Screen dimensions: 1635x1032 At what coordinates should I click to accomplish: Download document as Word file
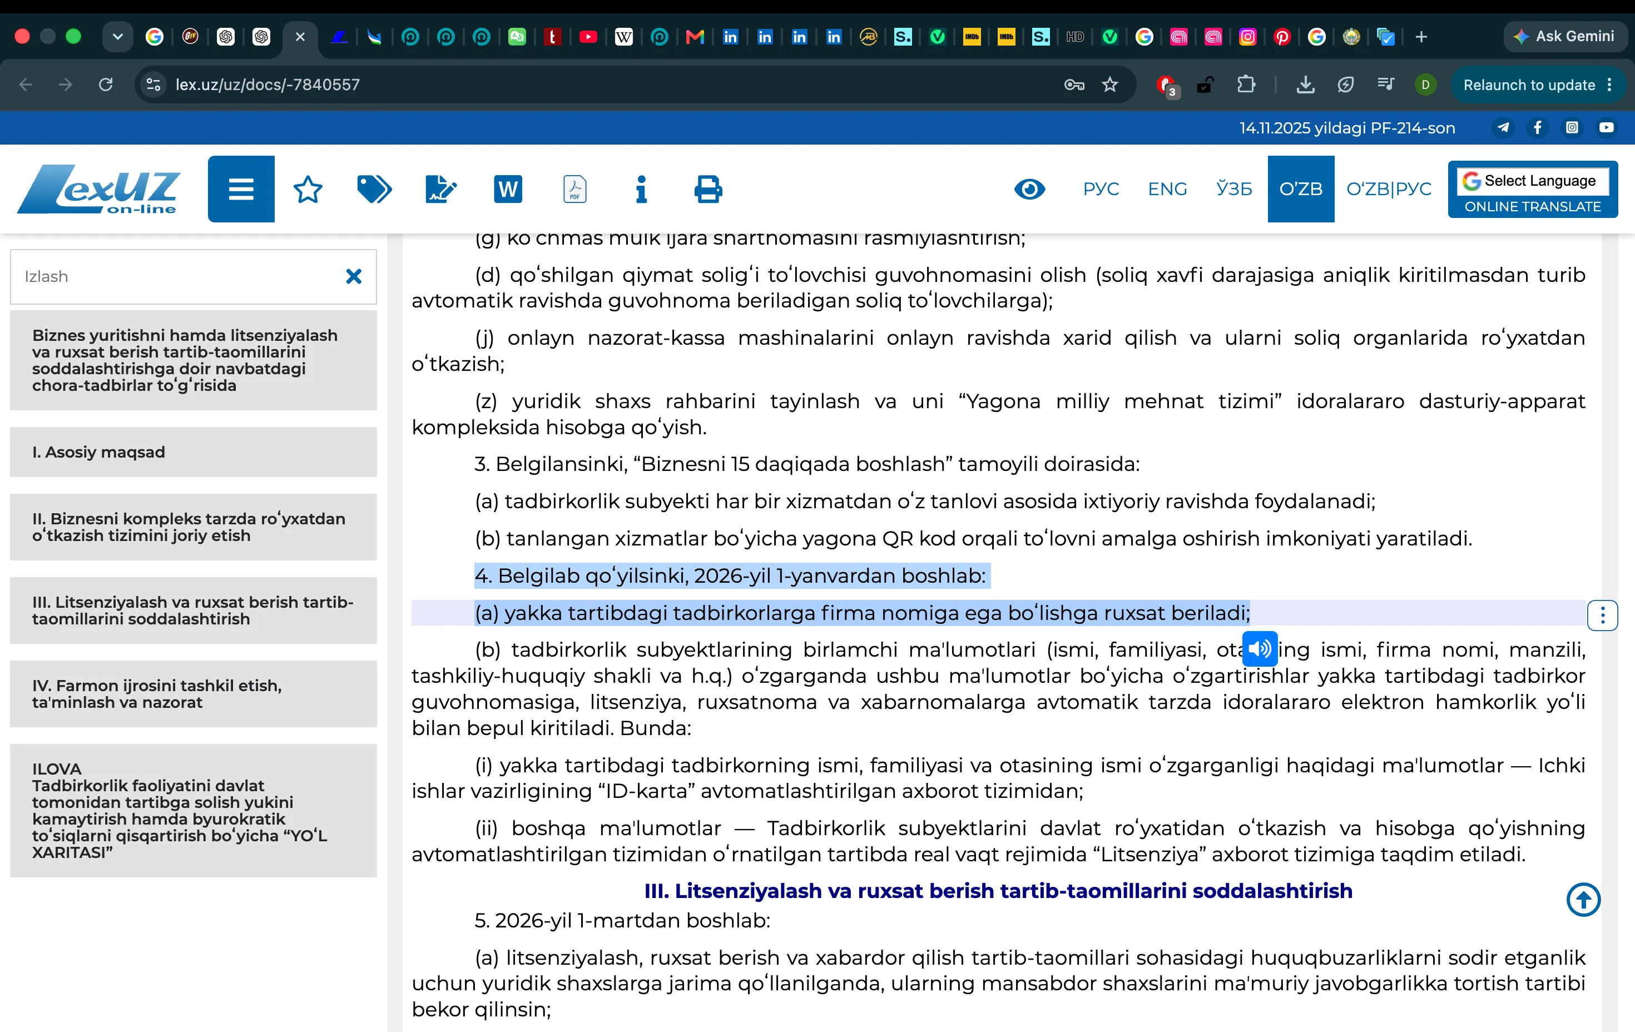pos(508,190)
